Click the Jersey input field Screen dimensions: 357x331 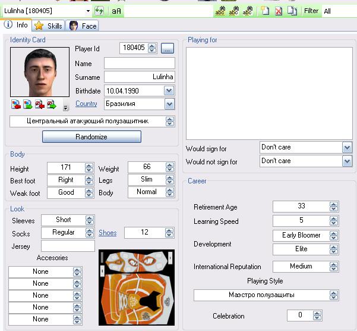click(68, 246)
